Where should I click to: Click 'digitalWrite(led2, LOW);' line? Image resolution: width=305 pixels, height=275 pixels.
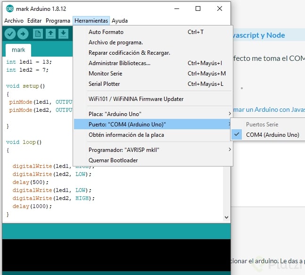tap(52, 174)
